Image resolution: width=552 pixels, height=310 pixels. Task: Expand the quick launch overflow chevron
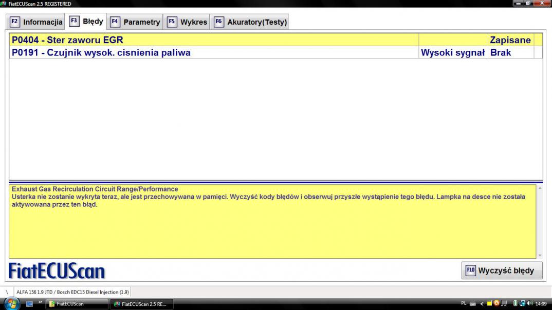point(40,302)
